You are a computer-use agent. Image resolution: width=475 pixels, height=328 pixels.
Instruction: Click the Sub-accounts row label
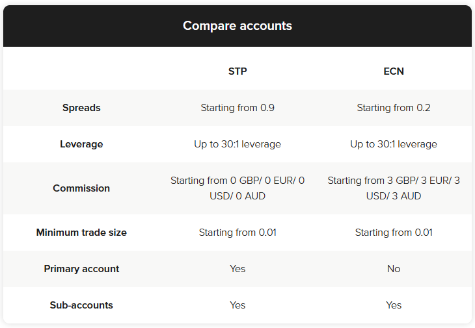coord(81,305)
